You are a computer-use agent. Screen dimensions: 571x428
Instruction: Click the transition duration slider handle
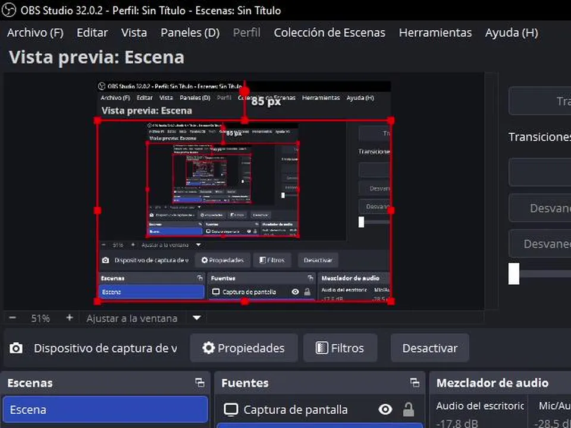(x=514, y=273)
